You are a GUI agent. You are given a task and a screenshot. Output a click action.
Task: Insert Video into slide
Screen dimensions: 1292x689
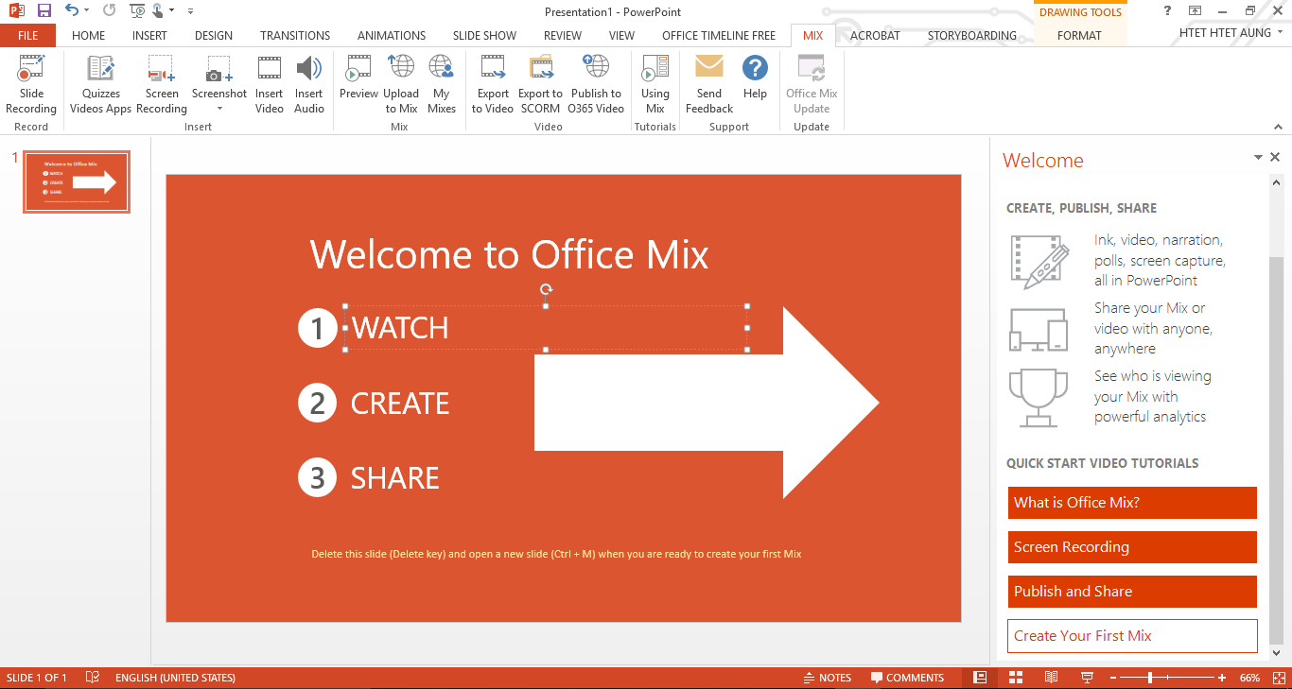click(x=270, y=84)
